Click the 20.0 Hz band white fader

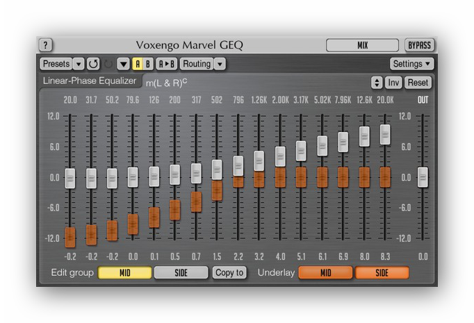(x=70, y=179)
